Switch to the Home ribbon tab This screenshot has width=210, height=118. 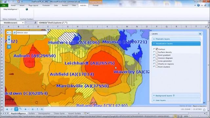point(13,5)
